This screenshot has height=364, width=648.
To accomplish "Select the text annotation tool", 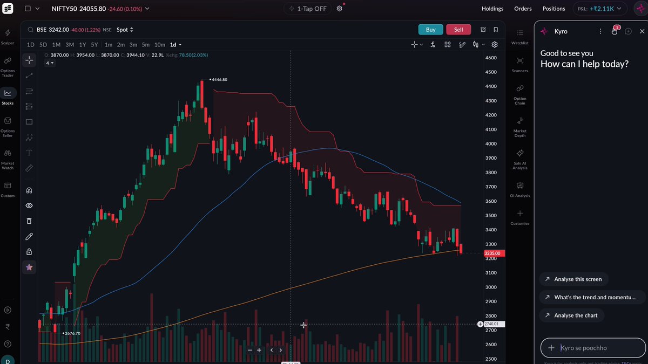I will (x=29, y=153).
